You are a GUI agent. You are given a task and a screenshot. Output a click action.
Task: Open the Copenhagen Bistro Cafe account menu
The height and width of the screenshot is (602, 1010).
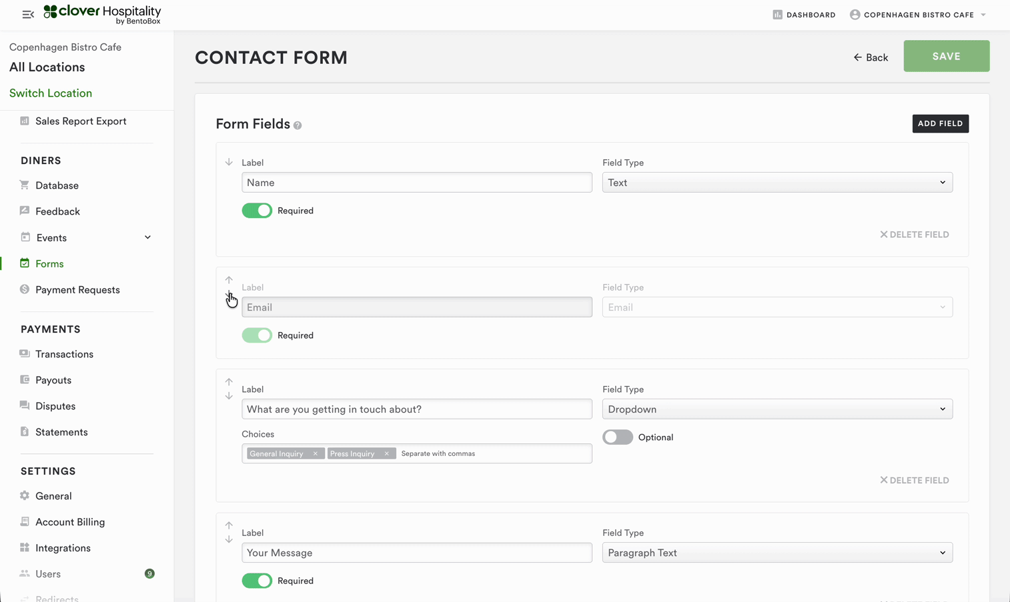coord(918,15)
